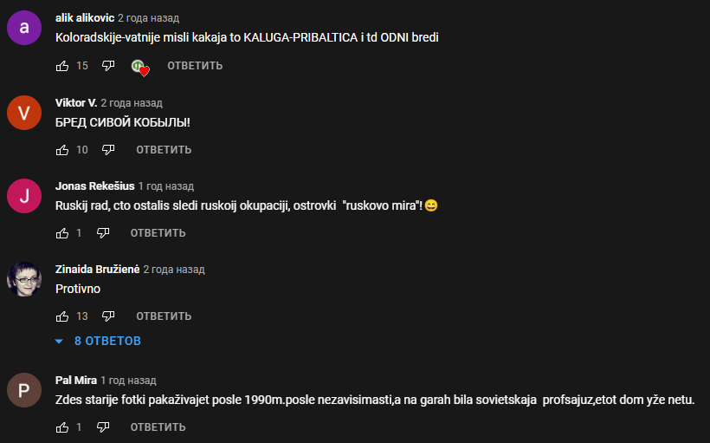Click the creator heart badge on alik's comment

pos(140,68)
